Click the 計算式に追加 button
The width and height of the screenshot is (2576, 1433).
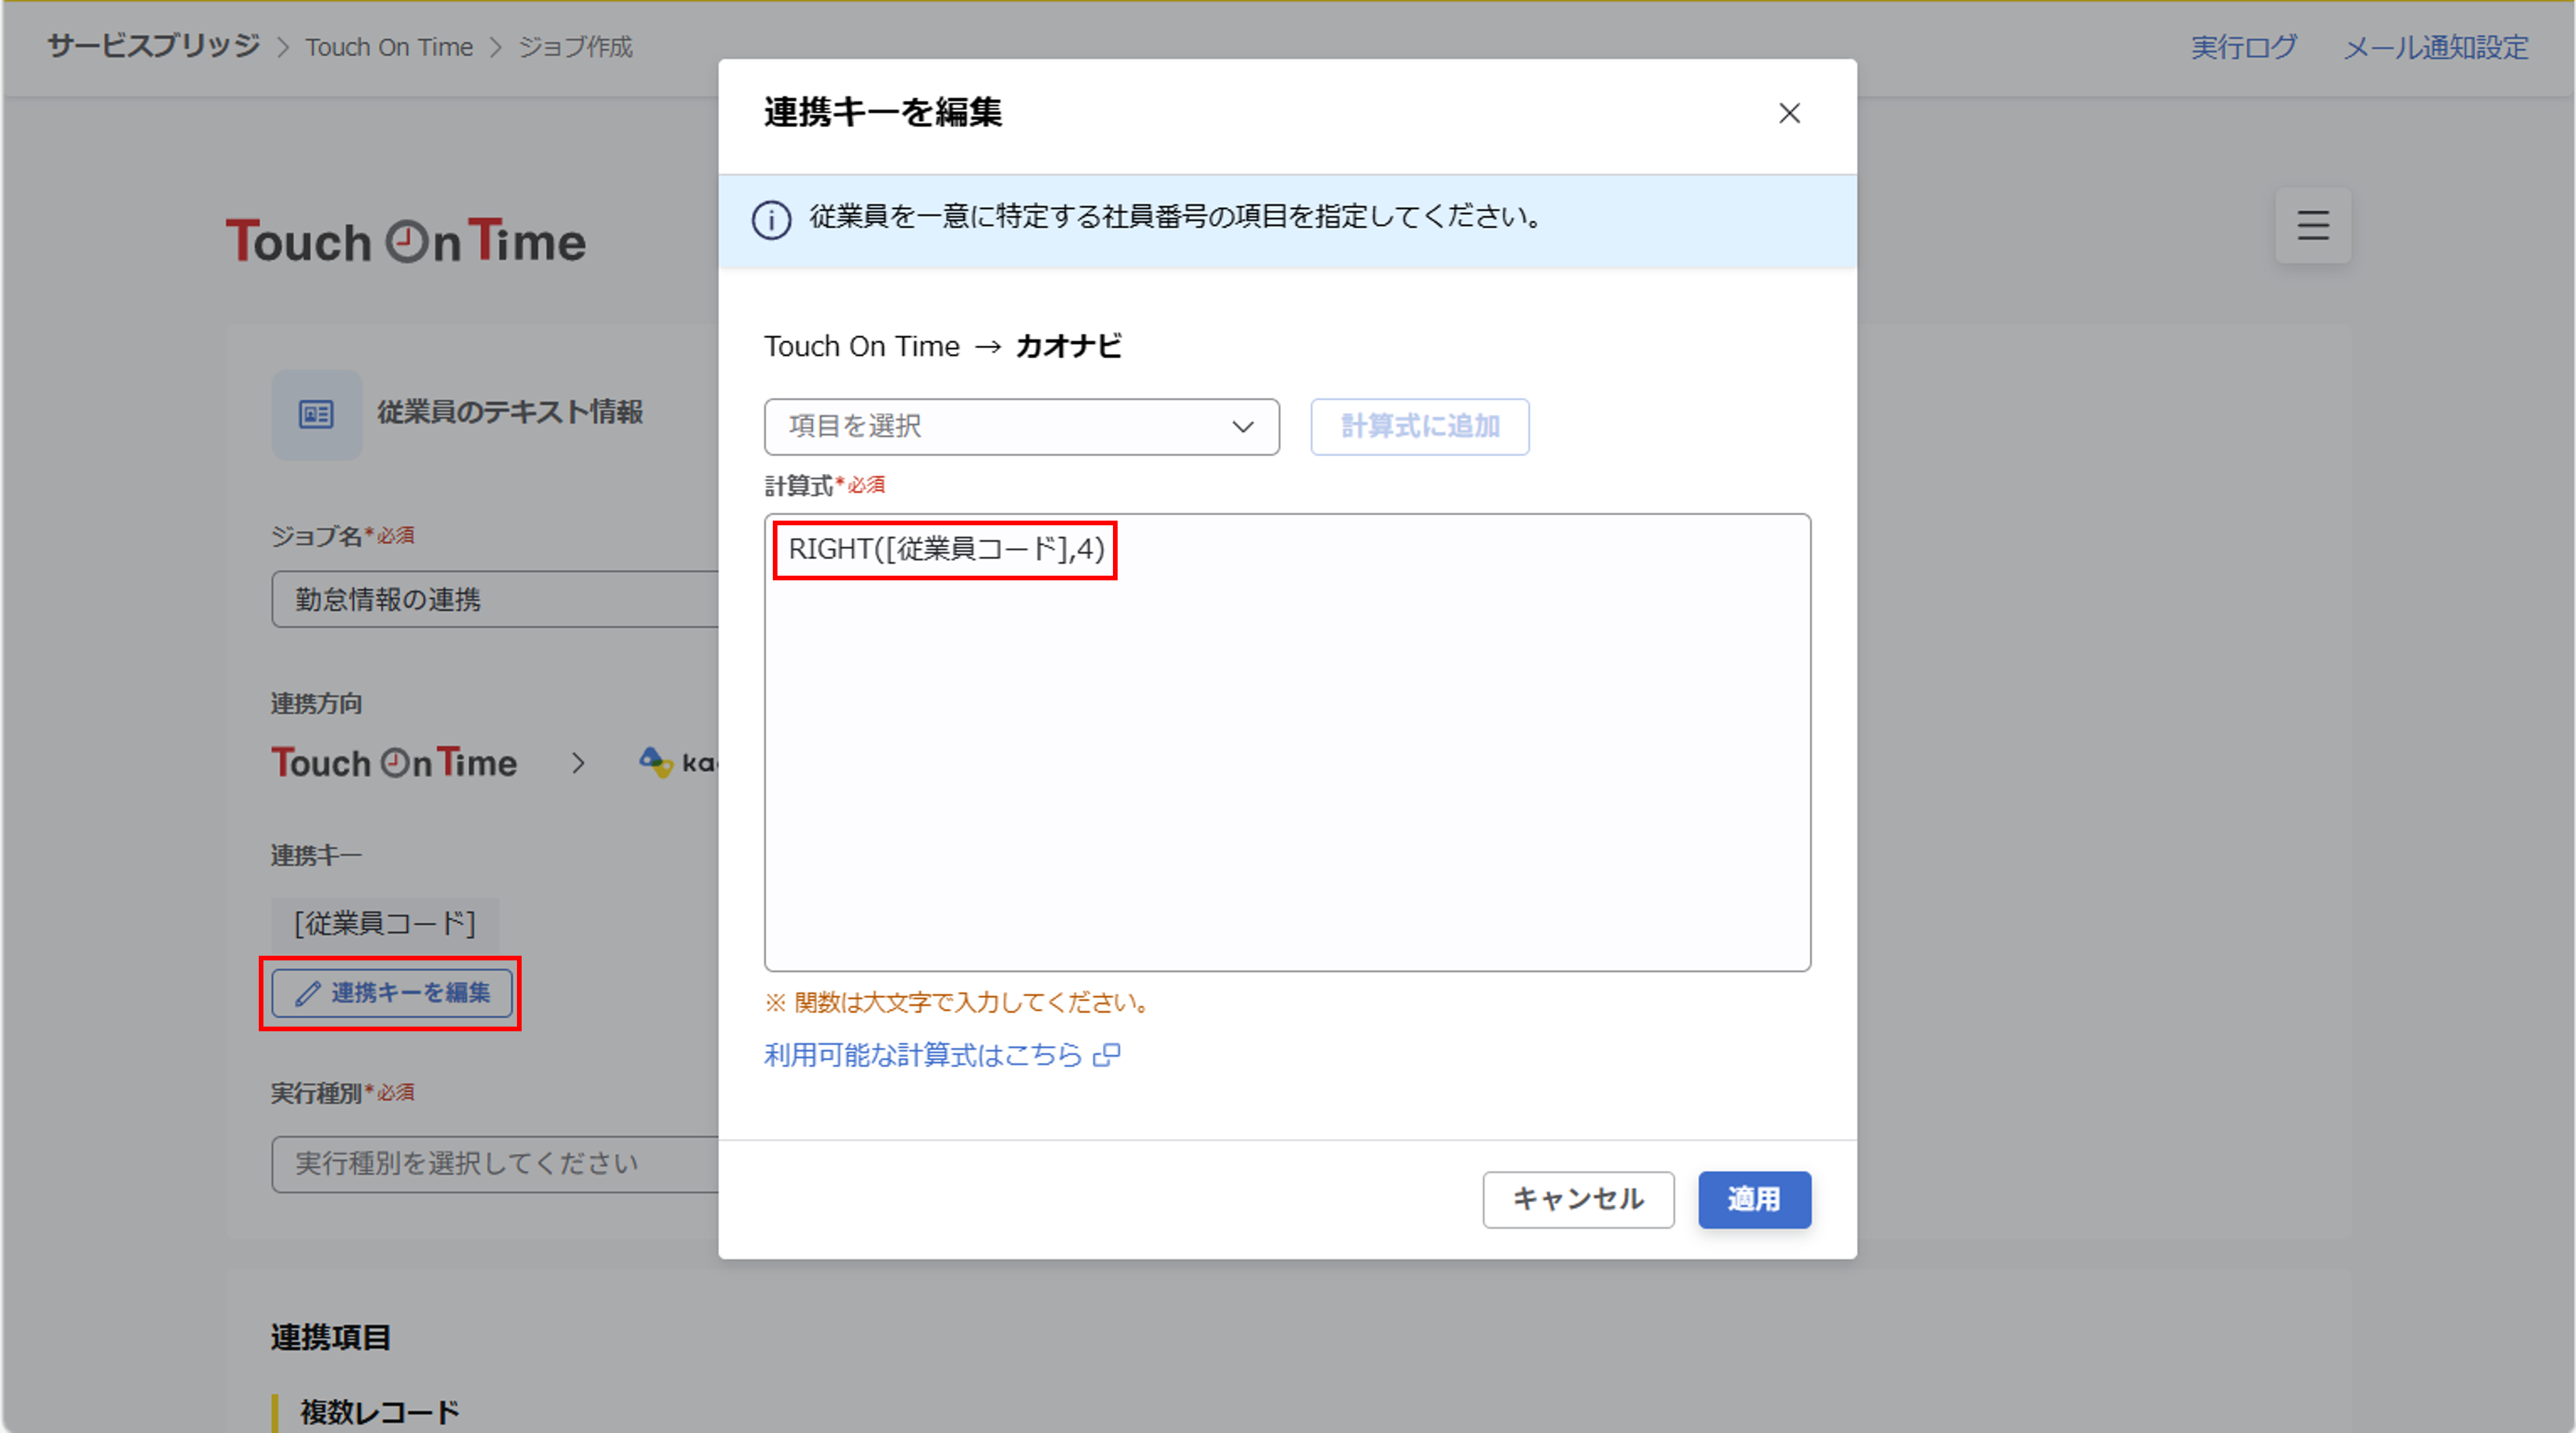click(x=1419, y=427)
